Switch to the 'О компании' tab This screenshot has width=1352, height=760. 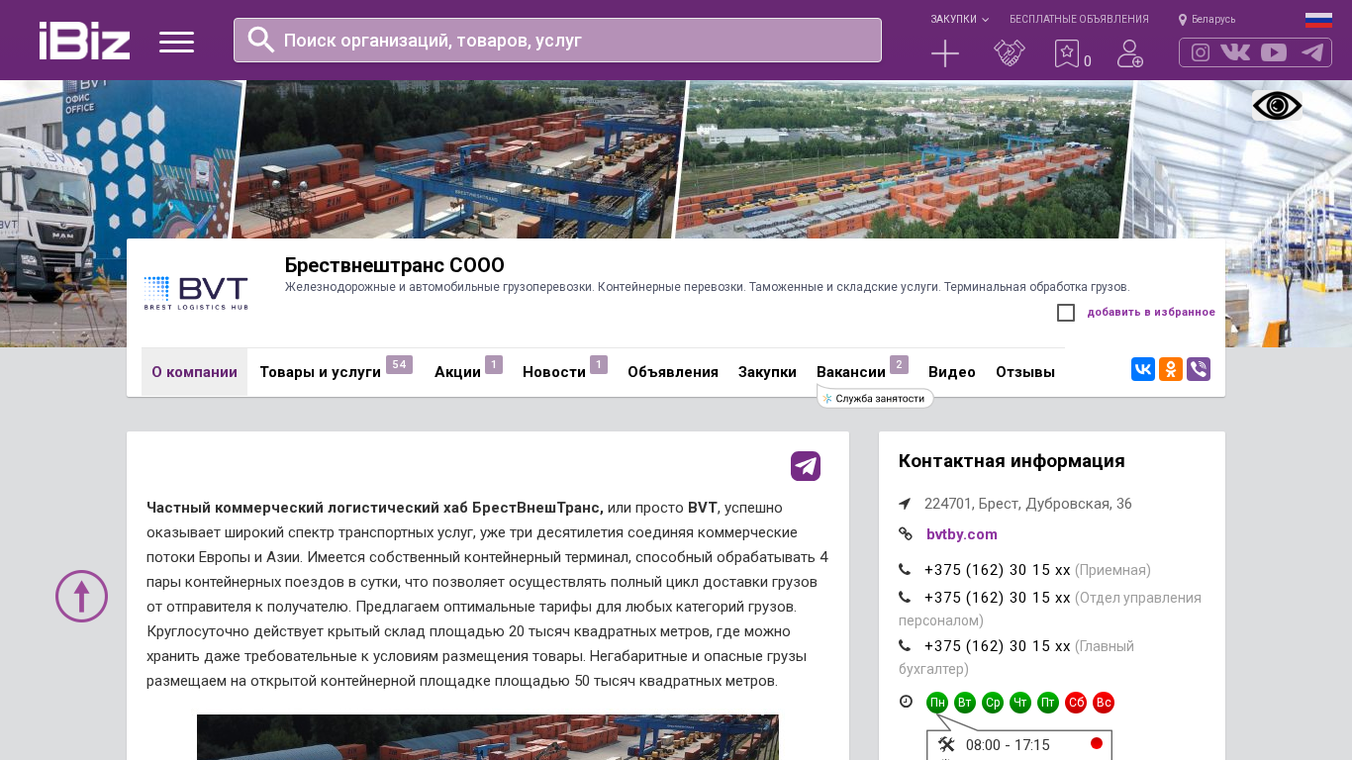click(194, 372)
